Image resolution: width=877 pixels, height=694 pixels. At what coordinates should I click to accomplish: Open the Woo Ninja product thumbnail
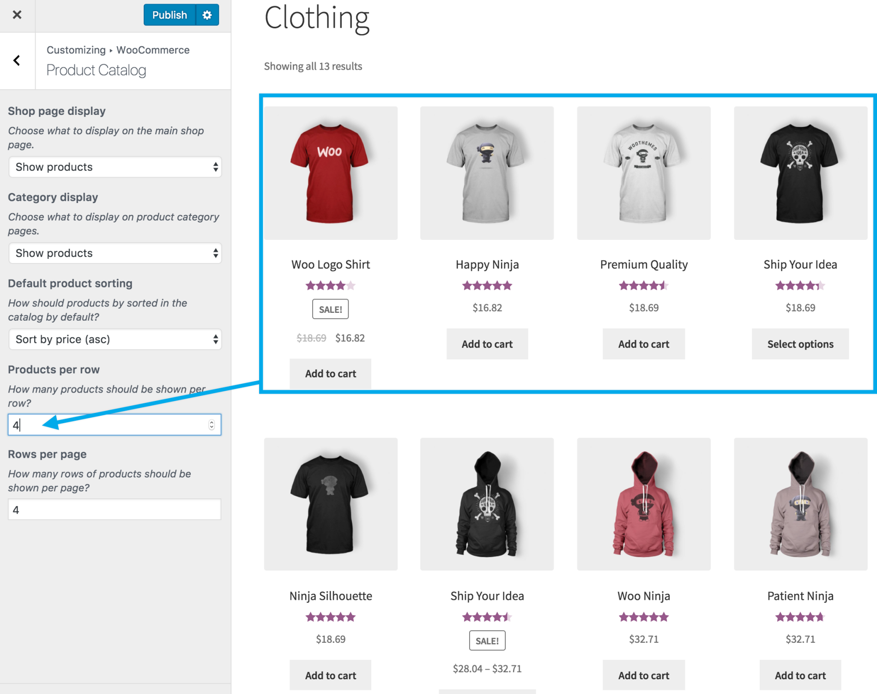pyautogui.click(x=643, y=503)
